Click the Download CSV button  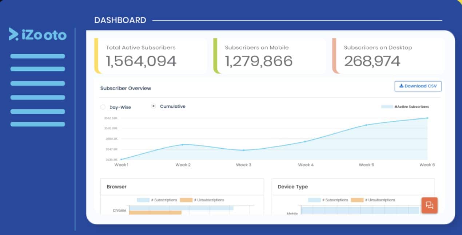click(x=418, y=86)
